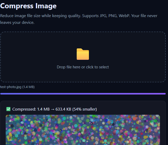Click the yellow folder icon in drop zone
This screenshot has width=168, height=145.
(83, 54)
